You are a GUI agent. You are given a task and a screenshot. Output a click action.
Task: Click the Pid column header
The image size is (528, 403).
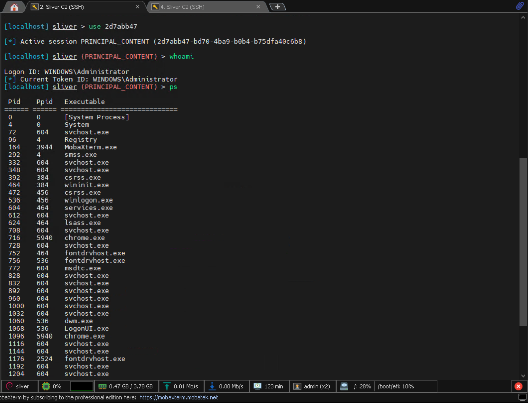pyautogui.click(x=14, y=102)
